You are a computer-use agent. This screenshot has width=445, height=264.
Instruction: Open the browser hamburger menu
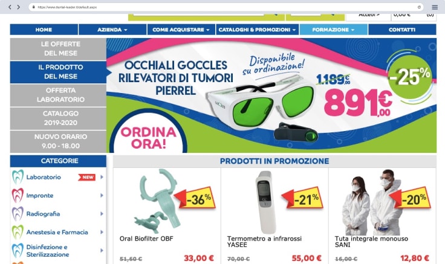point(435,7)
